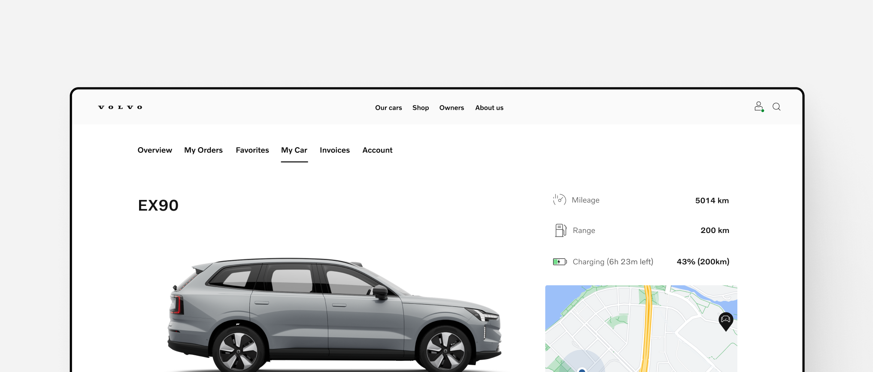Open About us navigation link
The image size is (873, 372).
[x=489, y=108]
